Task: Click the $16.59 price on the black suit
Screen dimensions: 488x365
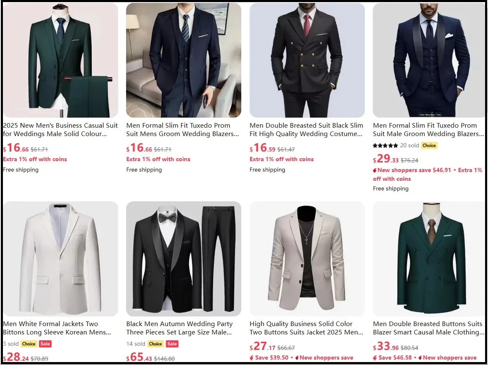Action: 262,148
